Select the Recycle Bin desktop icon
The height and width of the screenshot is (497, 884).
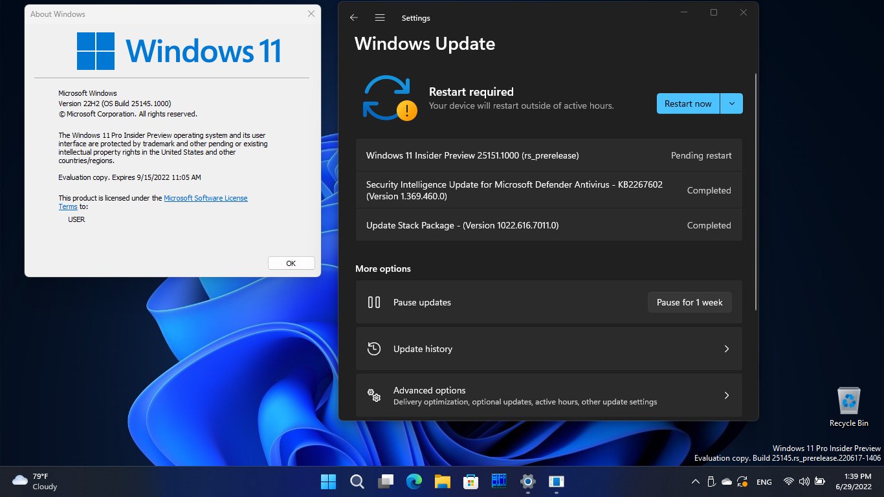point(849,407)
